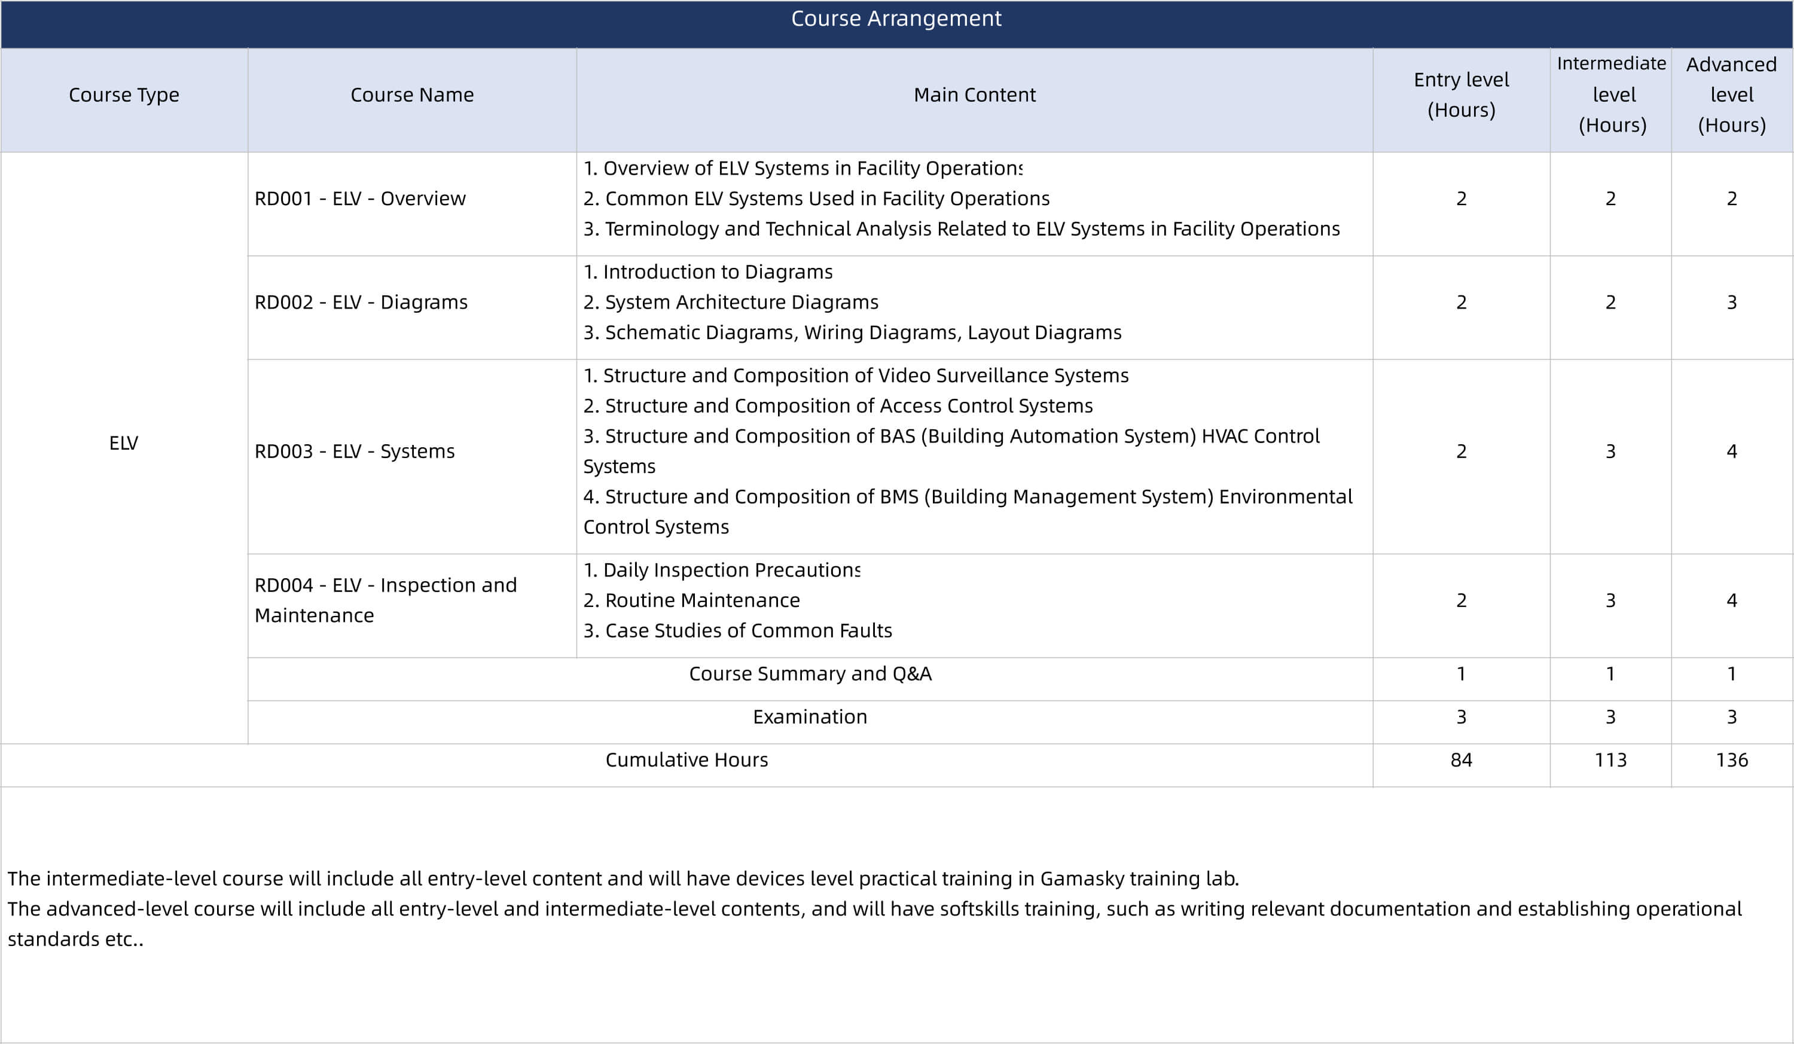The width and height of the screenshot is (1794, 1044).
Task: Click the Video Surveillance Systems content line
Action: pos(856,376)
